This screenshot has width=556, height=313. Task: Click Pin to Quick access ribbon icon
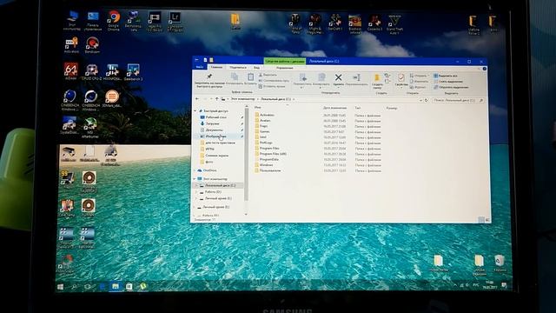point(209,77)
